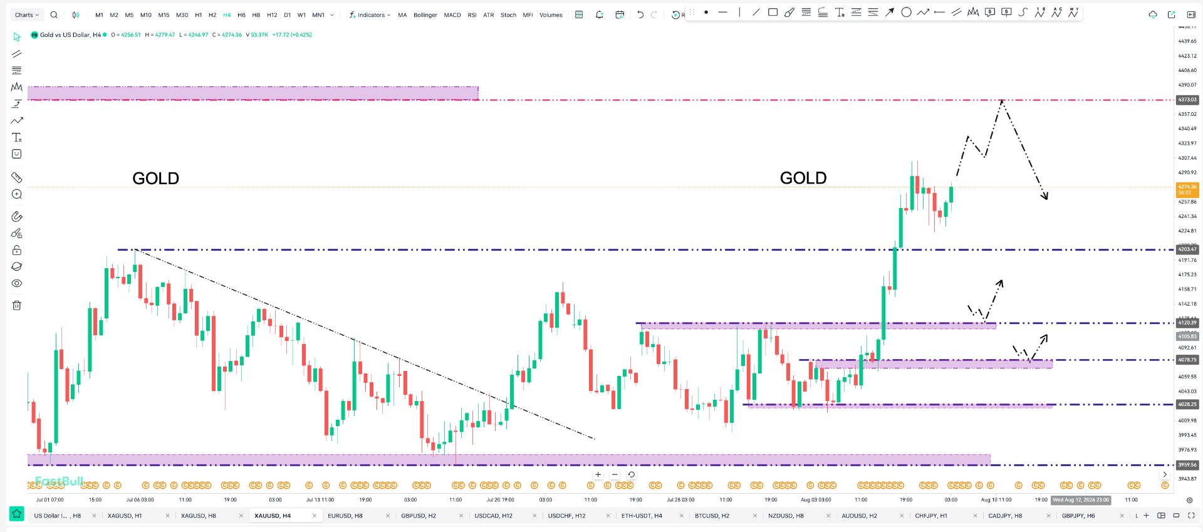This screenshot has height=532, width=1203.
Task: Select the horizontal line tool in floating toolbar
Action: pyautogui.click(x=723, y=12)
